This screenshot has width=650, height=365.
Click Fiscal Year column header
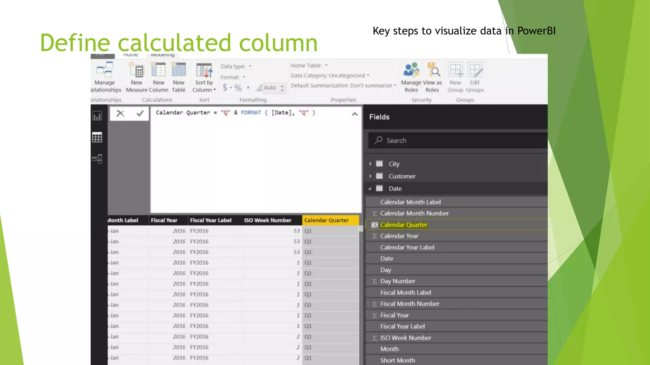168,220
